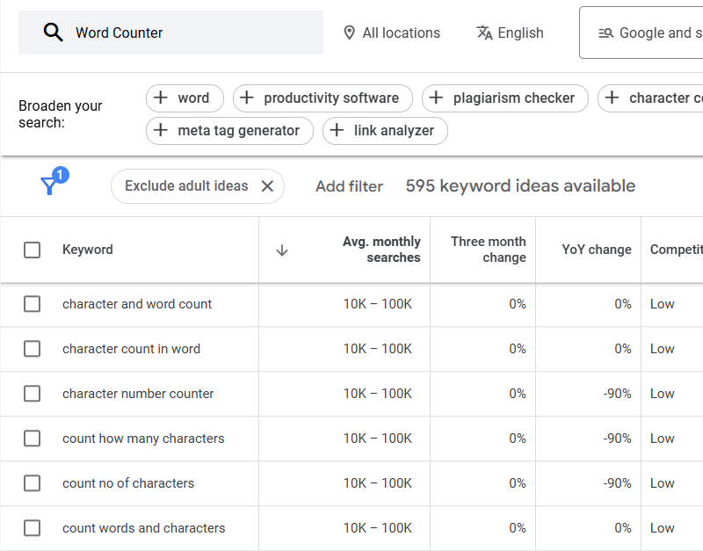Add 'link analyzer' to broaden search
Viewport: 703px width, 551px height.
click(385, 130)
